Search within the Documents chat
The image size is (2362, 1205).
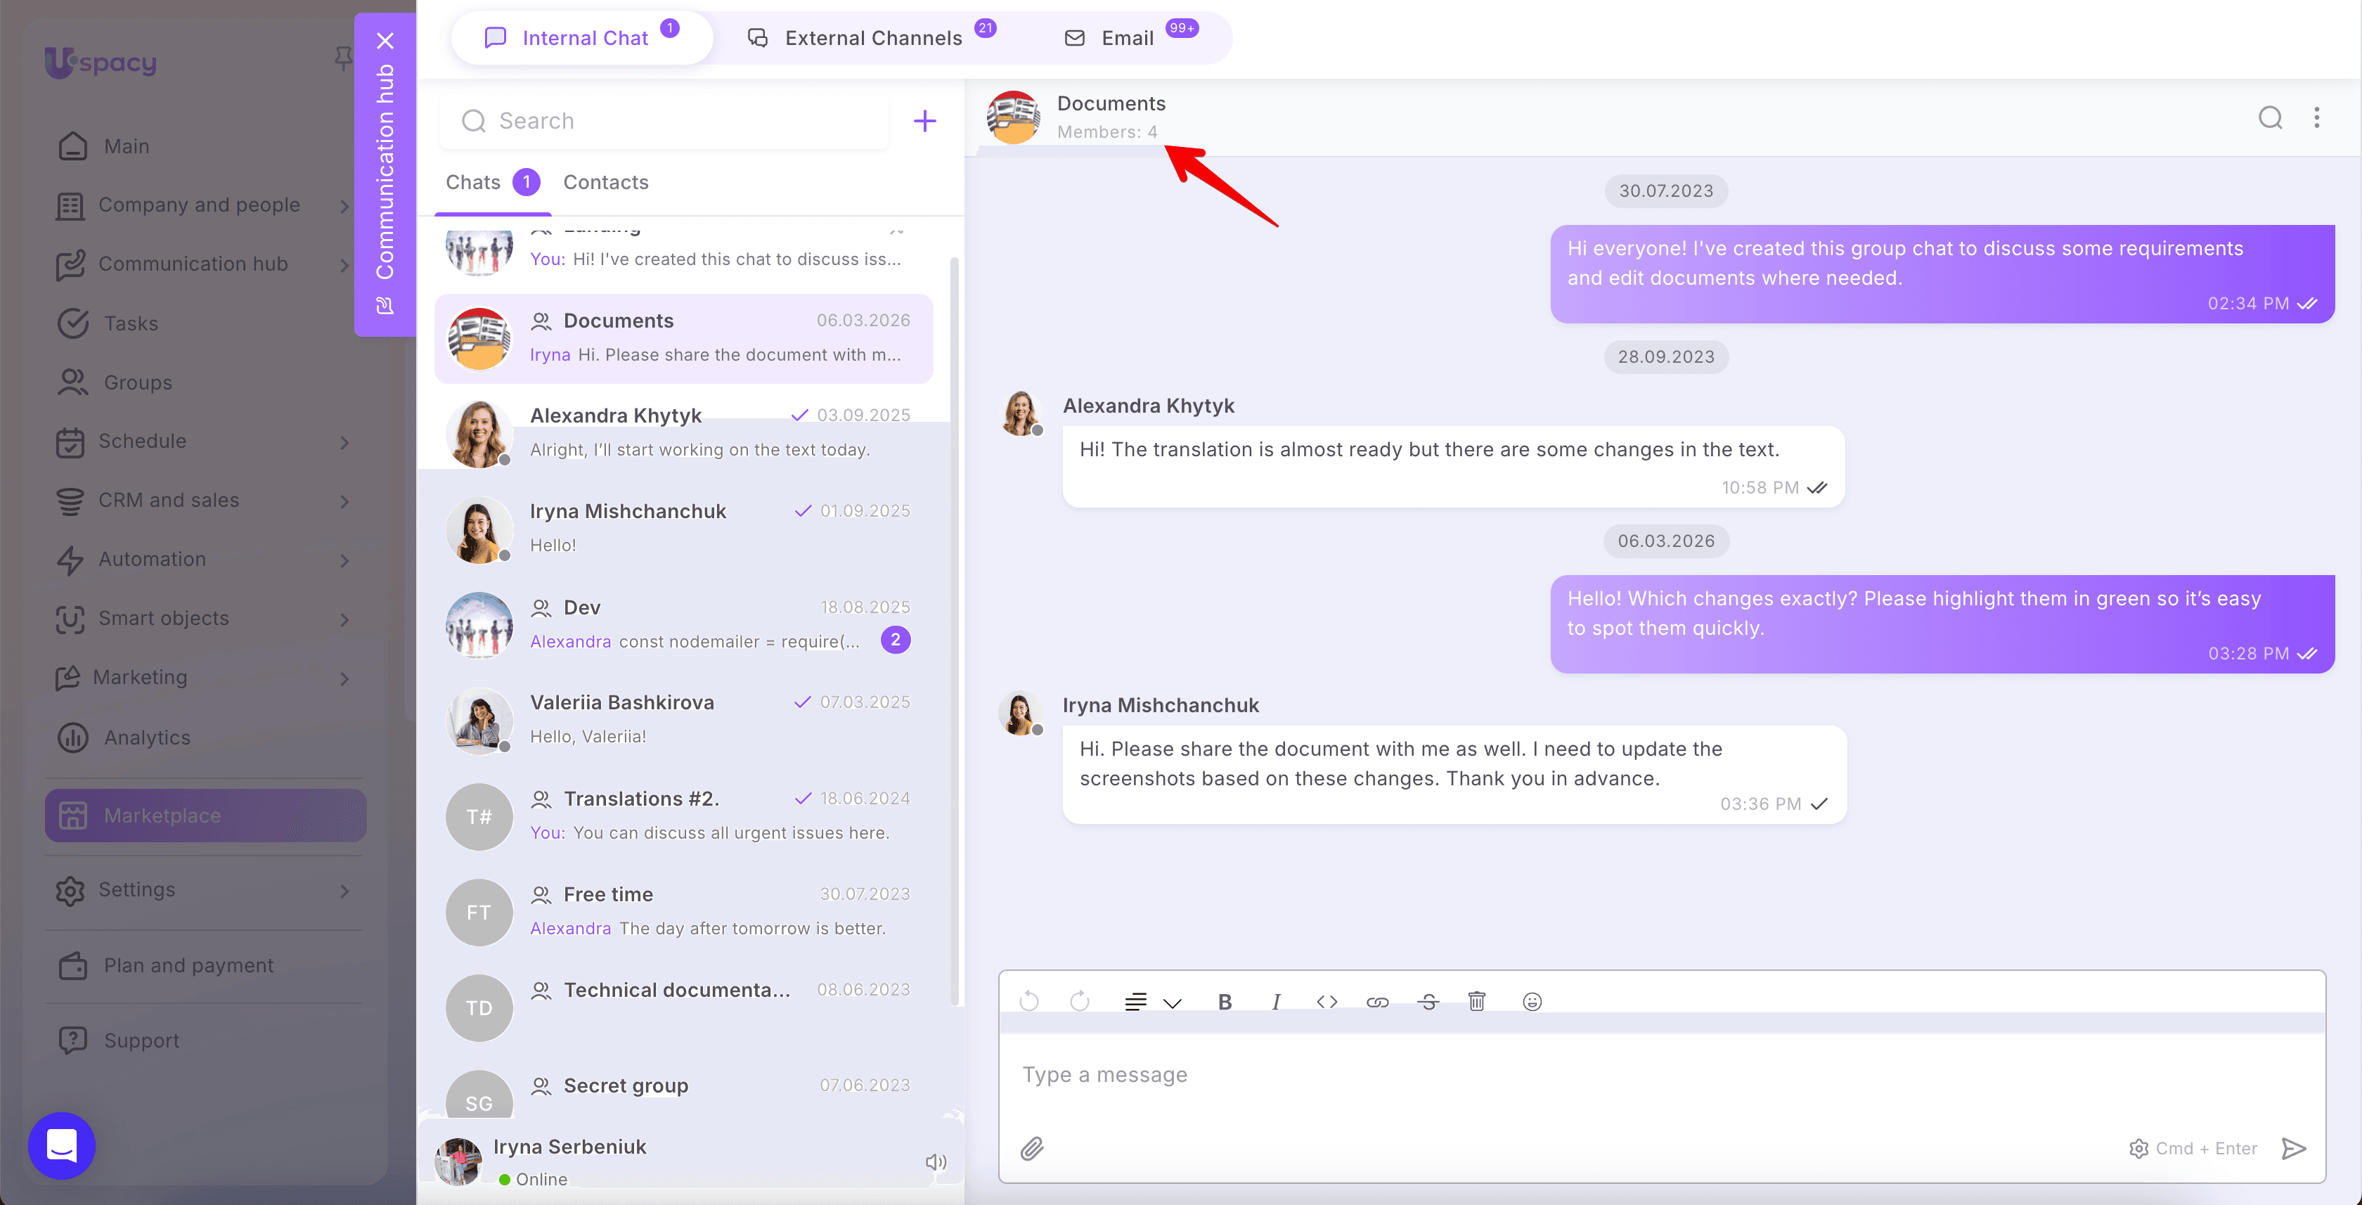pos(2271,117)
